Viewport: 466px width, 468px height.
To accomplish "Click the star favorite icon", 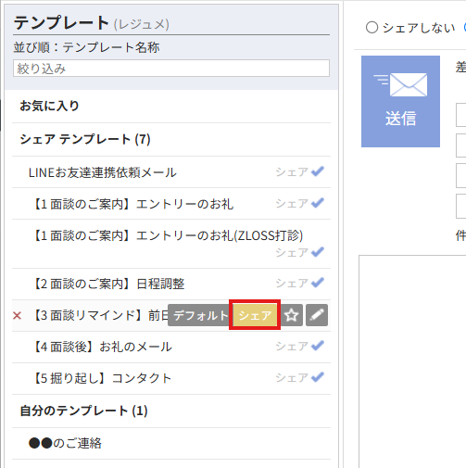I will 292,315.
